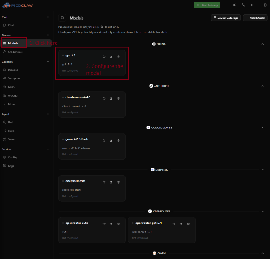The height and width of the screenshot is (259, 270).
Task: Open WeChat channel settings
Action: (26, 96)
